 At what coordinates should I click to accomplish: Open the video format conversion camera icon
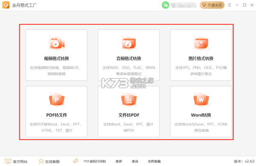56,43
